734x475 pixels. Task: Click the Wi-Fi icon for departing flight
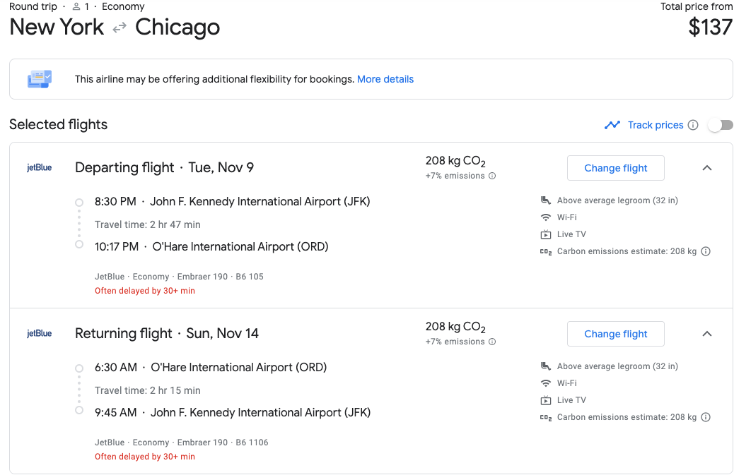tap(545, 217)
